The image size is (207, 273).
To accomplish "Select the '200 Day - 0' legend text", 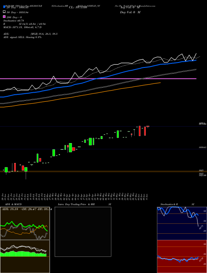I will (14, 17).
